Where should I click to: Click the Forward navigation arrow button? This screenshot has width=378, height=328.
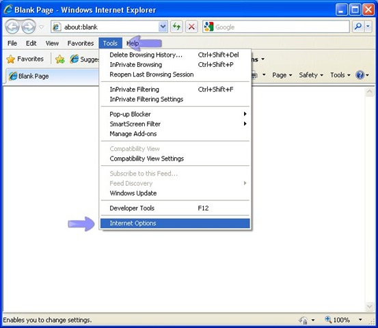(x=29, y=27)
